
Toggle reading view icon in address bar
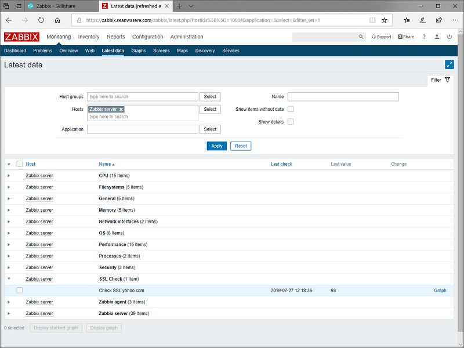[372, 20]
